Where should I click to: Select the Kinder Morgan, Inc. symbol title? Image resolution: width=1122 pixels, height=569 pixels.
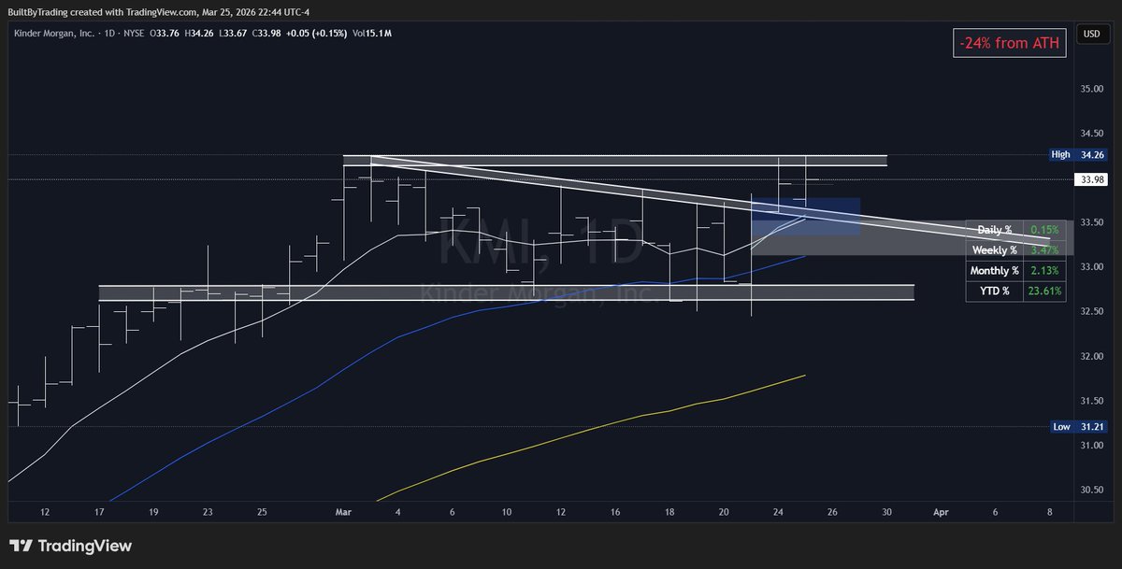(55, 34)
